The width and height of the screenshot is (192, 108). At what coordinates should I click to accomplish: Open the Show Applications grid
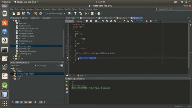[5, 103]
